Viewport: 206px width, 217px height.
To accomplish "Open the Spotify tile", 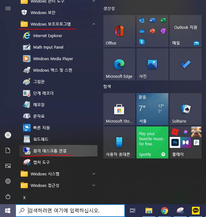I will tap(152, 142).
